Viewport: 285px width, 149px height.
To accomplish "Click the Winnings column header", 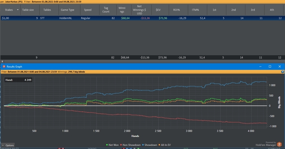I will [122, 10].
